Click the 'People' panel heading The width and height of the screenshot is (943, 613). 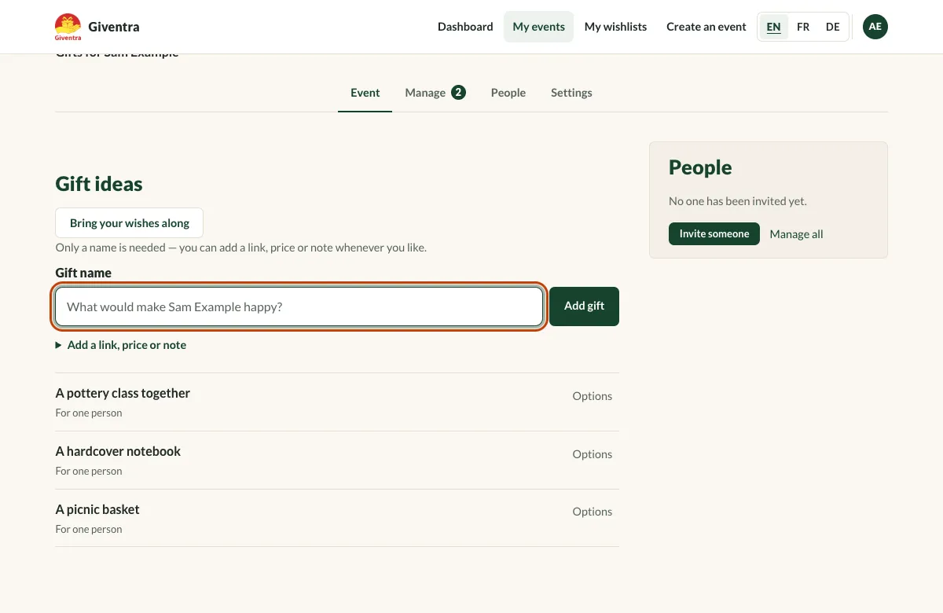(x=700, y=167)
